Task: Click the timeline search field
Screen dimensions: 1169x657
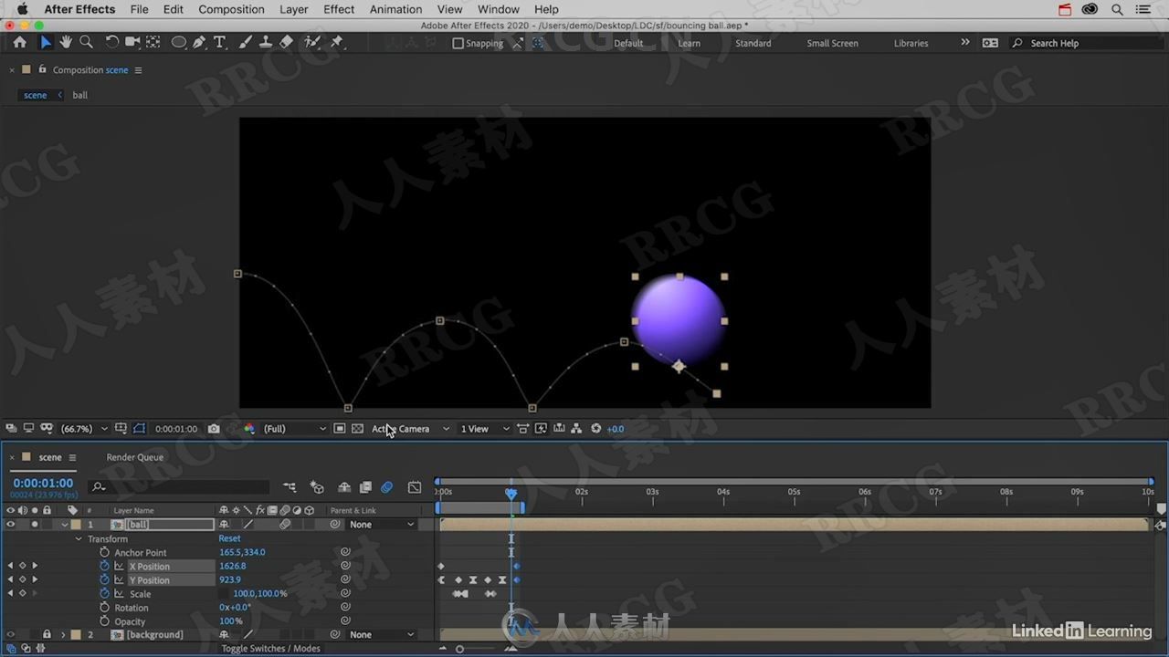Action: [180, 487]
